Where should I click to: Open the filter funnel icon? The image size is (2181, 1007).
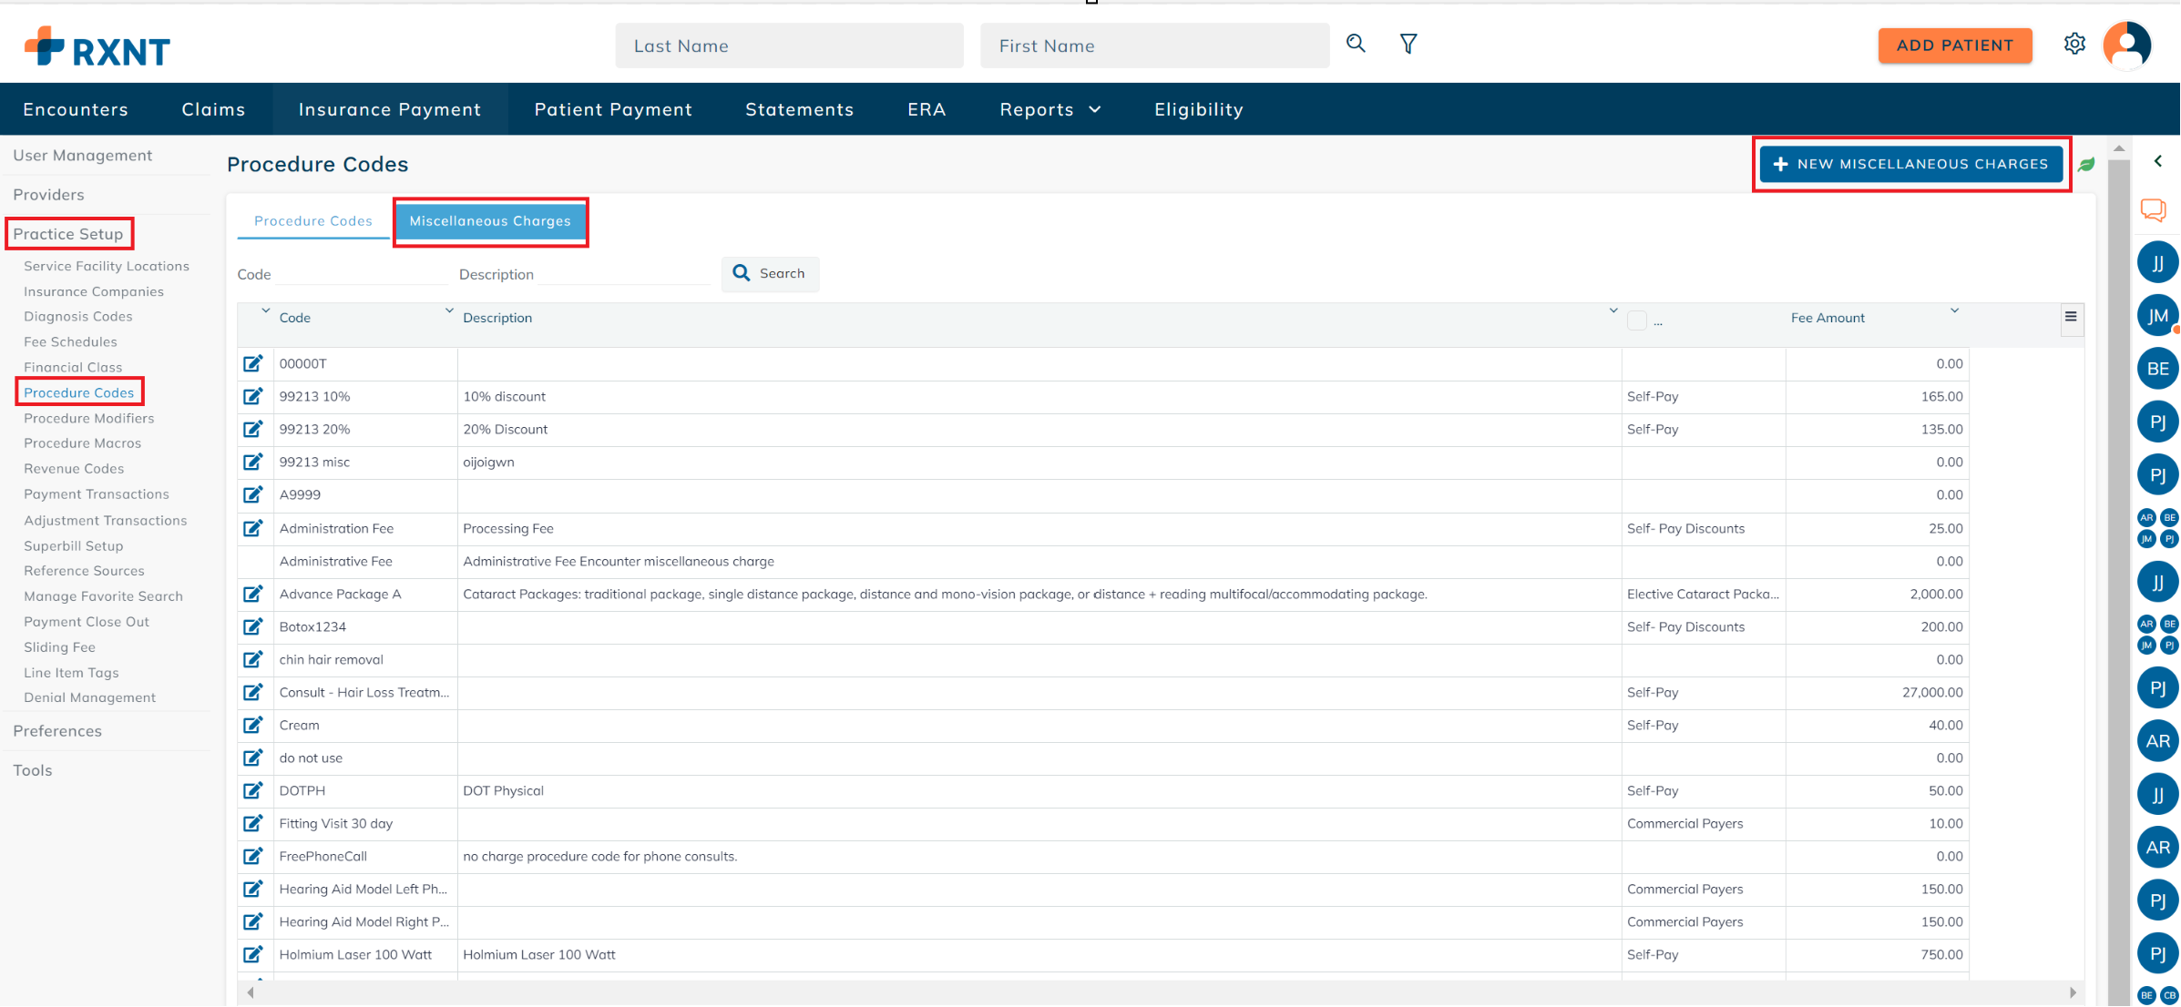(1408, 44)
